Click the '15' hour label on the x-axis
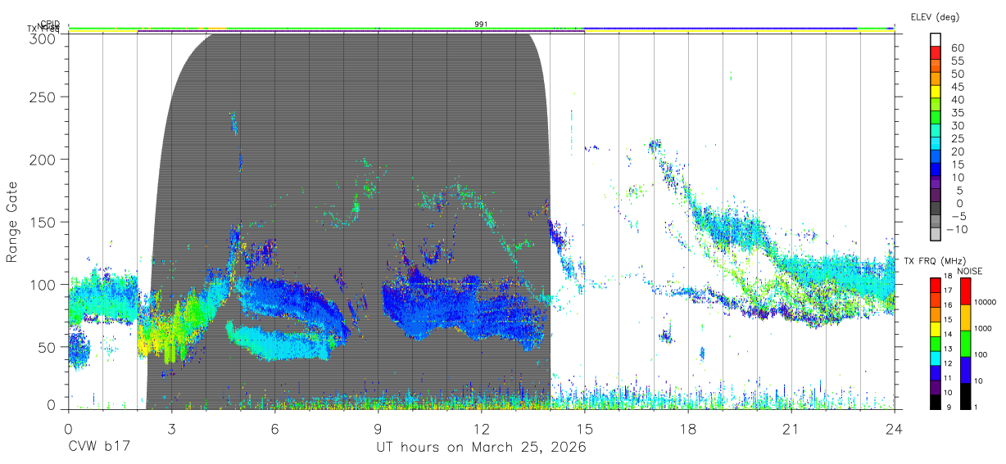 pyautogui.click(x=584, y=428)
